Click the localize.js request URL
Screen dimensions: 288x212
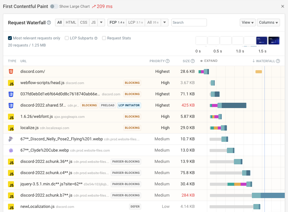point(29,128)
